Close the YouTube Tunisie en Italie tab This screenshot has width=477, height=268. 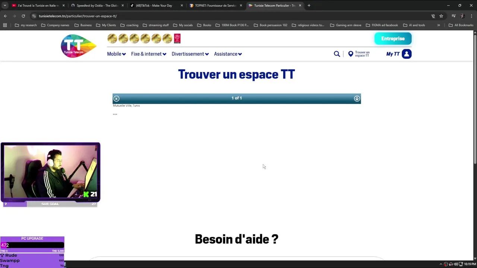pos(63,6)
